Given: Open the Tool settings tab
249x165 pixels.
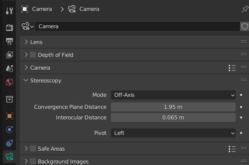Looking at the screenshot, I should (x=9, y=10).
